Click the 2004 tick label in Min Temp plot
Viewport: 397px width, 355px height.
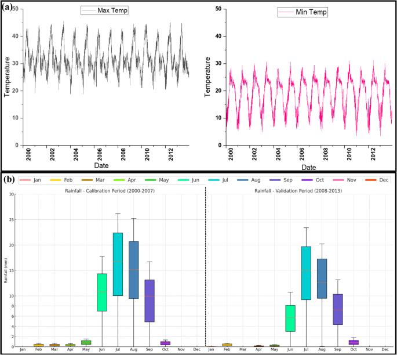(278, 154)
